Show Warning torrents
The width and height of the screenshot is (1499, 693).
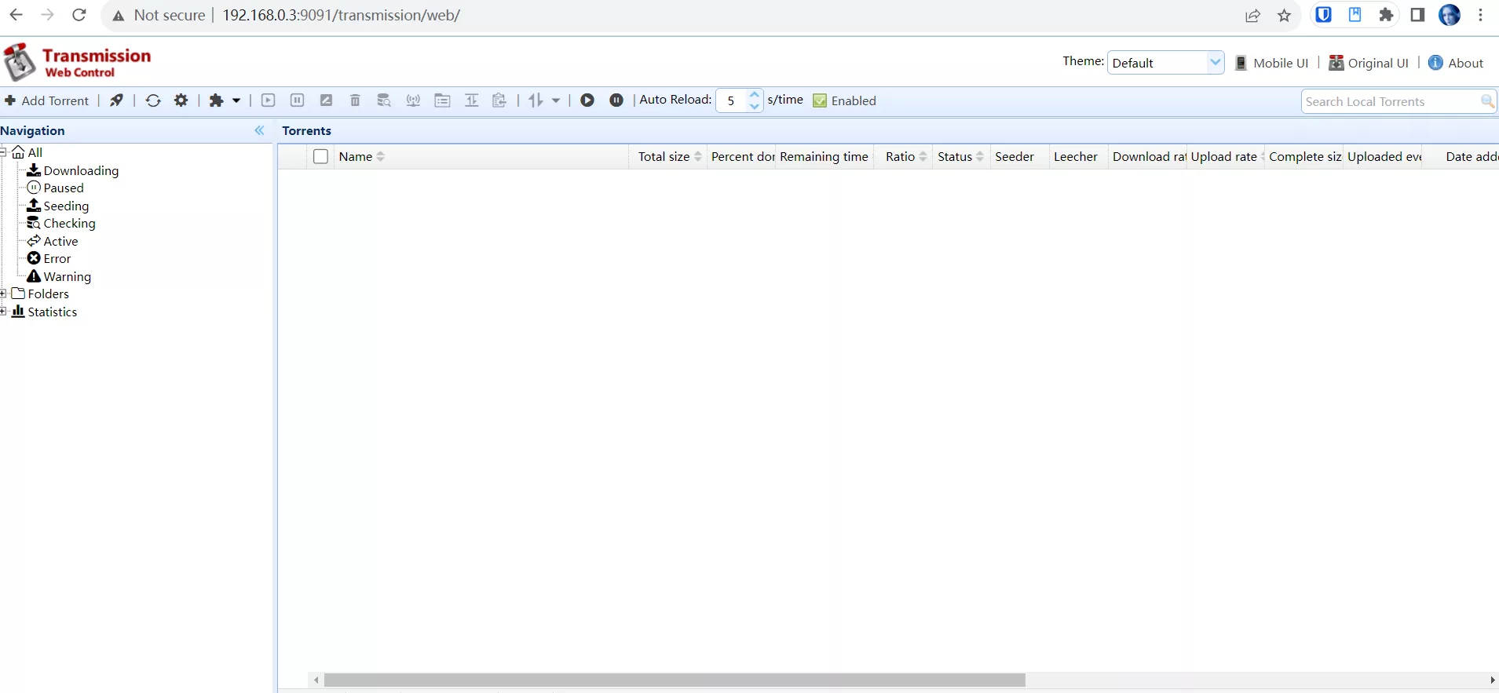(68, 276)
